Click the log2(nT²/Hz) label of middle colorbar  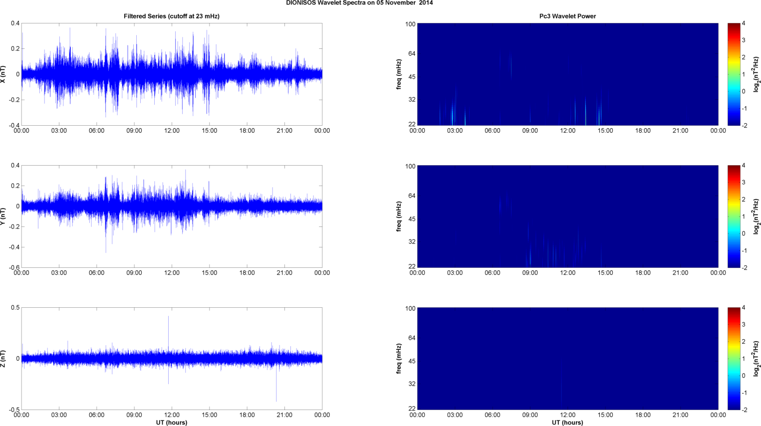[x=757, y=216]
